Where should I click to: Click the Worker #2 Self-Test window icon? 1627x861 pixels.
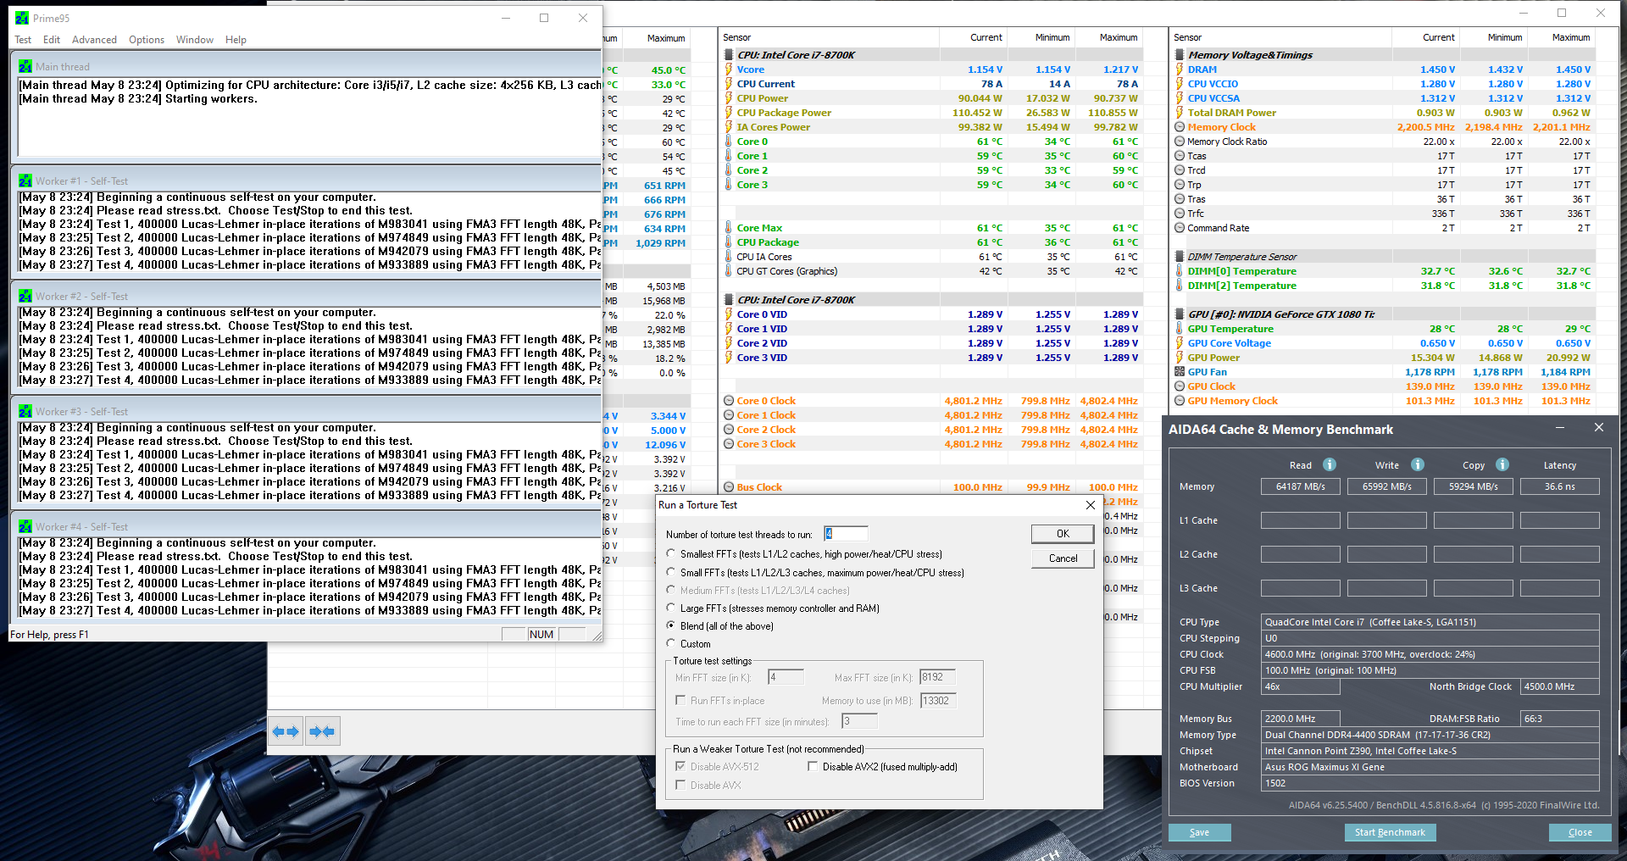click(25, 296)
